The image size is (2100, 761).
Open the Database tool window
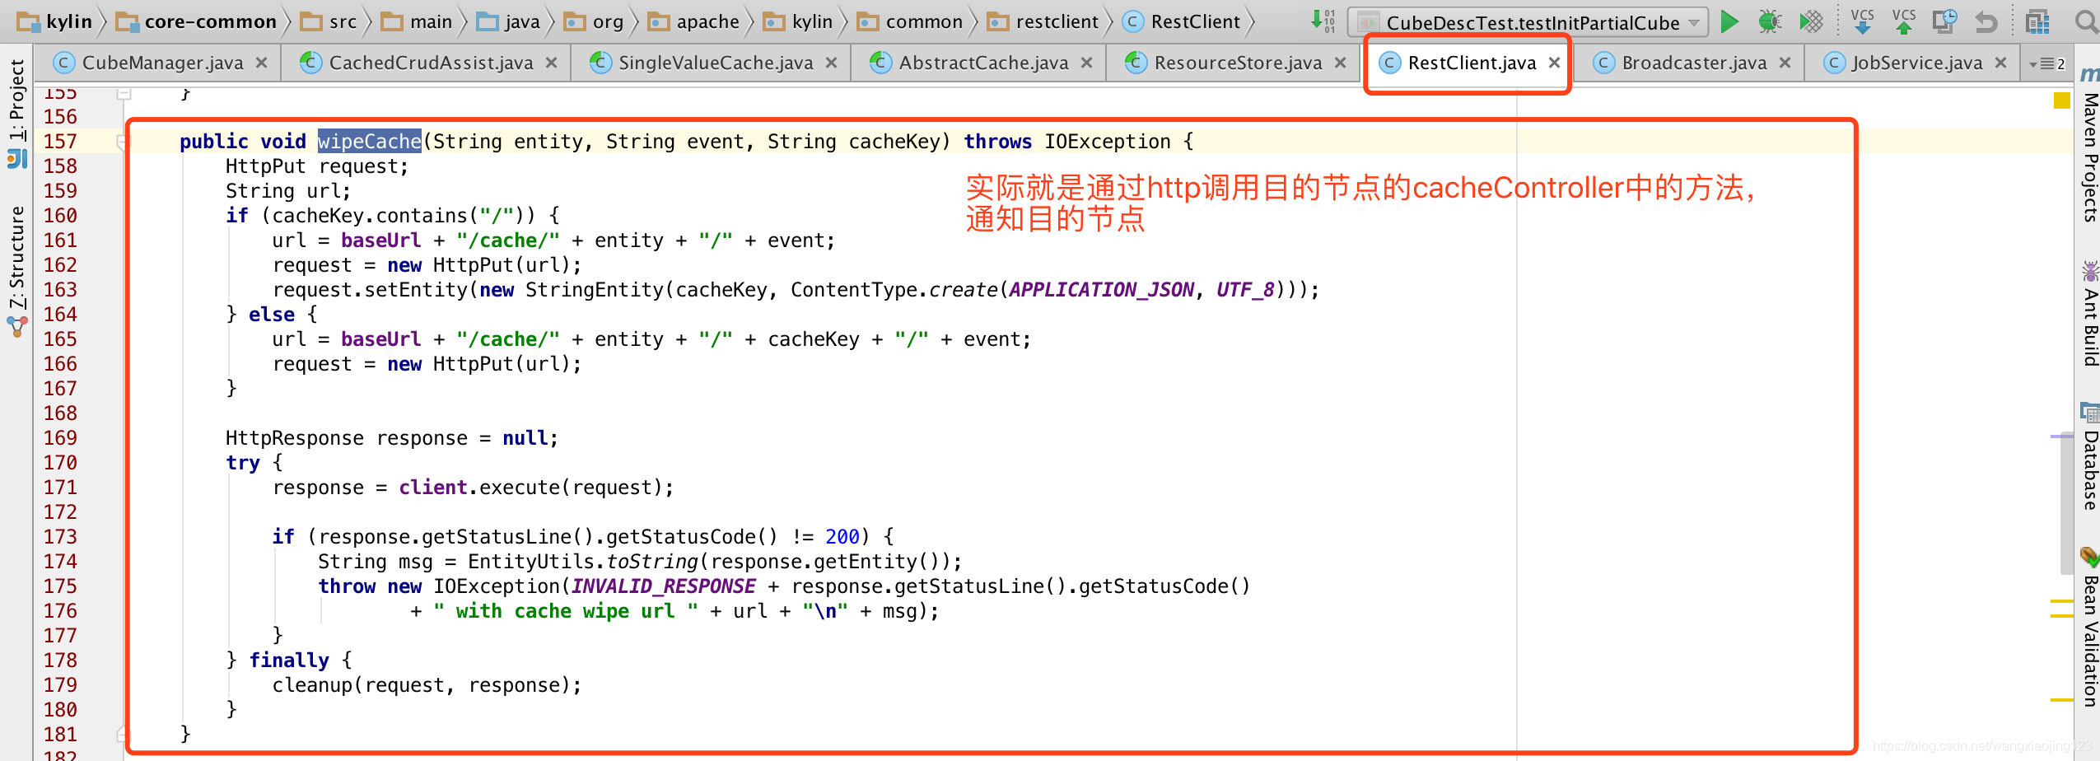2089,457
